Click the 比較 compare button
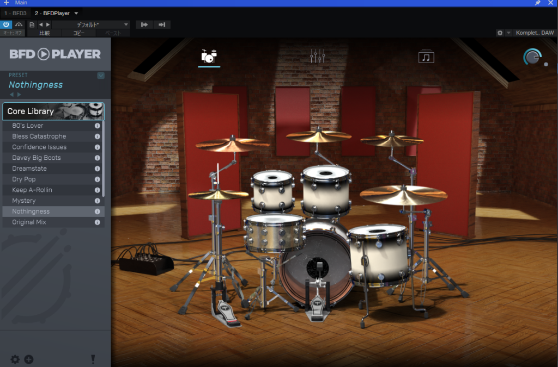Image resolution: width=558 pixels, height=367 pixels. pyautogui.click(x=45, y=33)
